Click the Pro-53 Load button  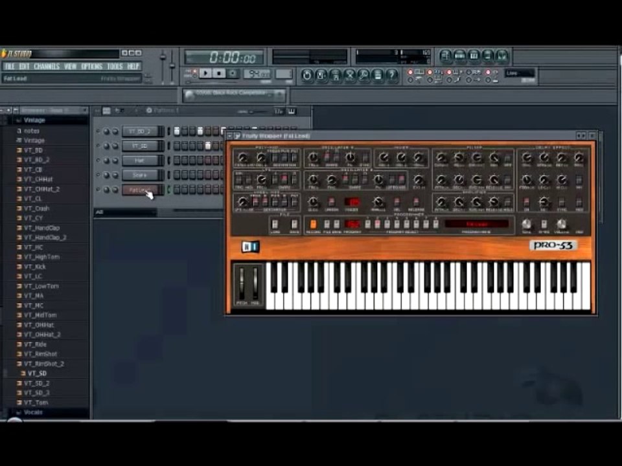pos(275,225)
